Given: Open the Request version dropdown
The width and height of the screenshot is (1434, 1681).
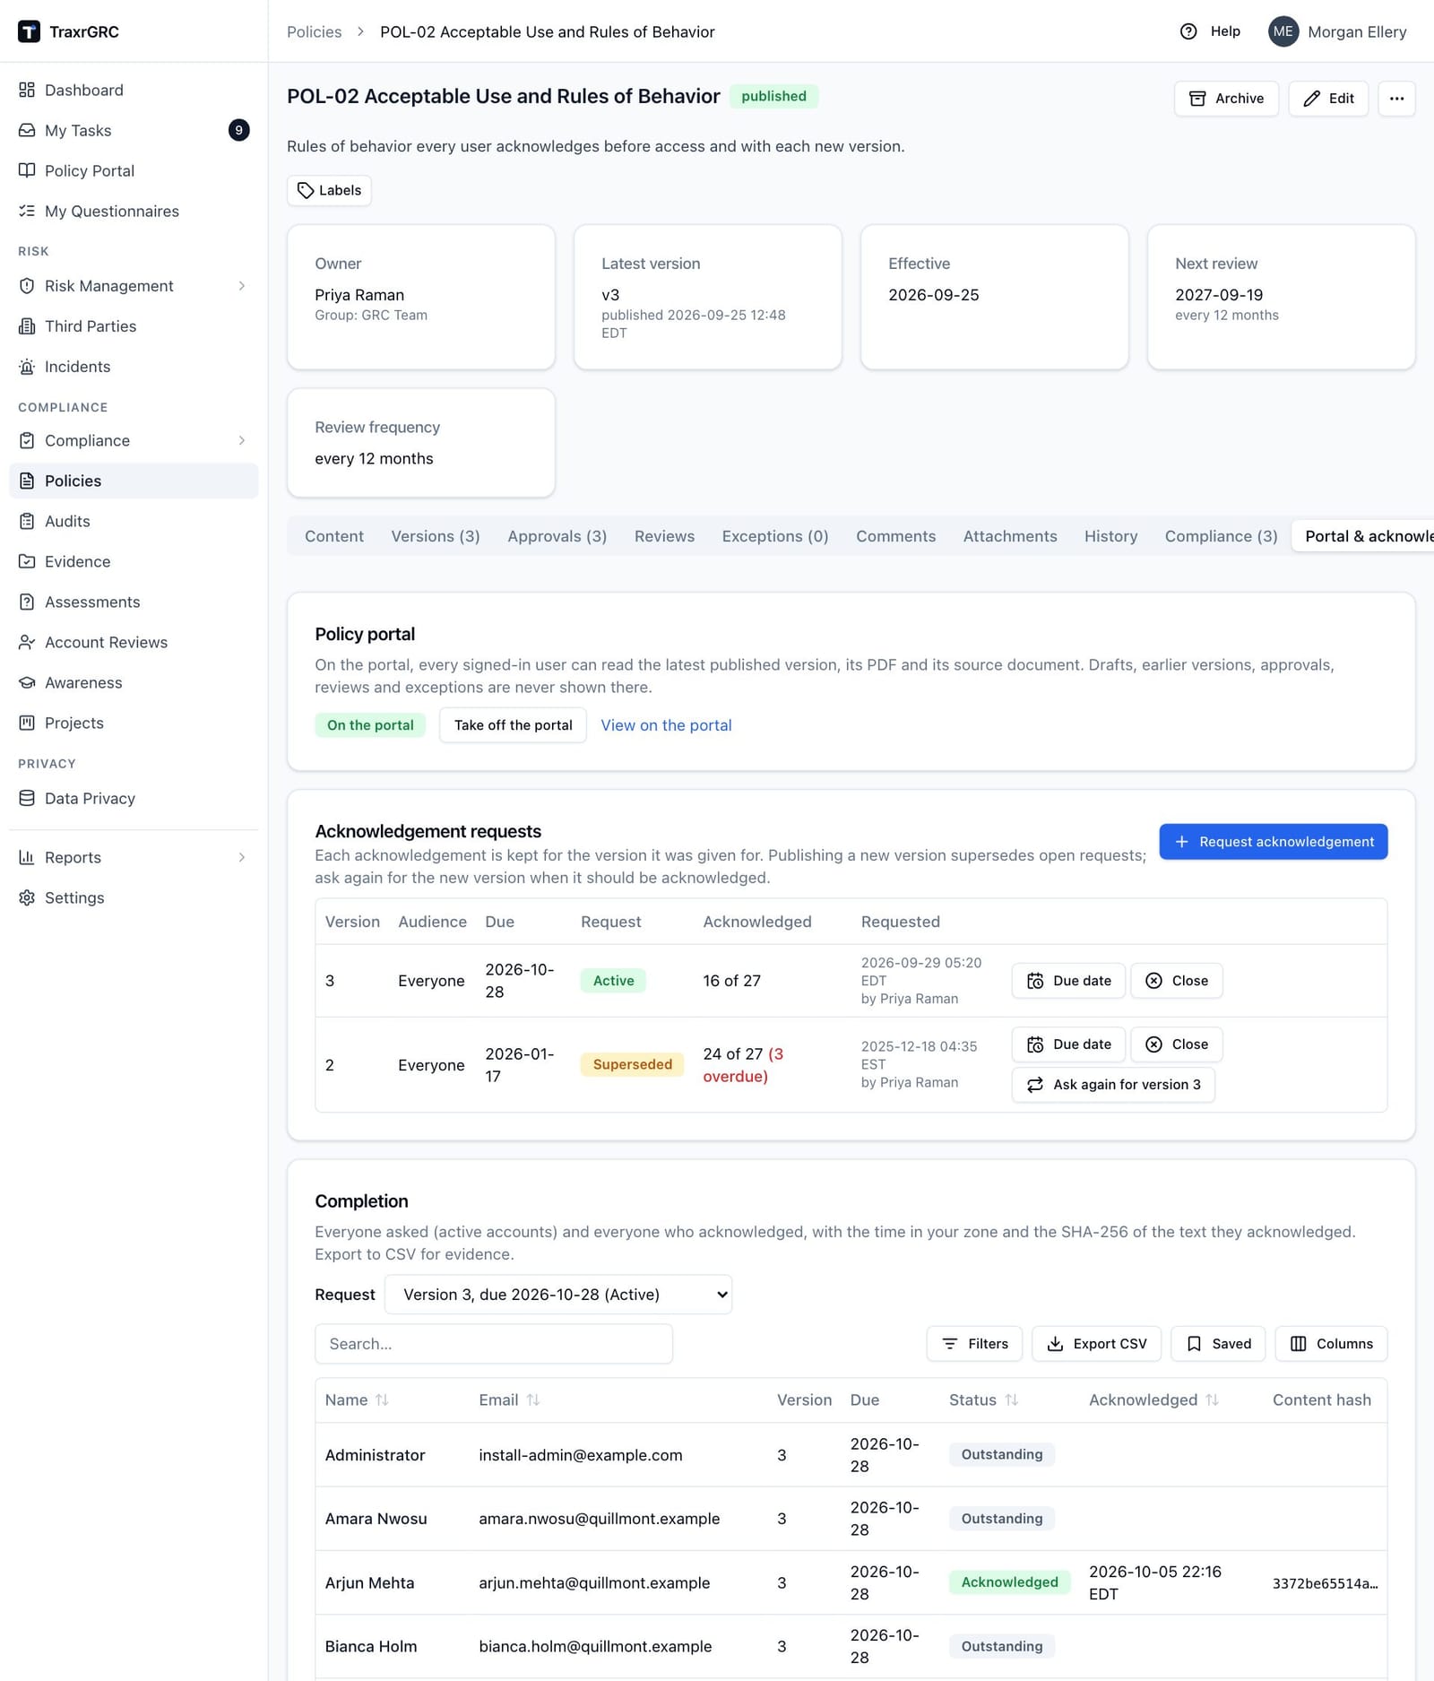Looking at the screenshot, I should [558, 1295].
